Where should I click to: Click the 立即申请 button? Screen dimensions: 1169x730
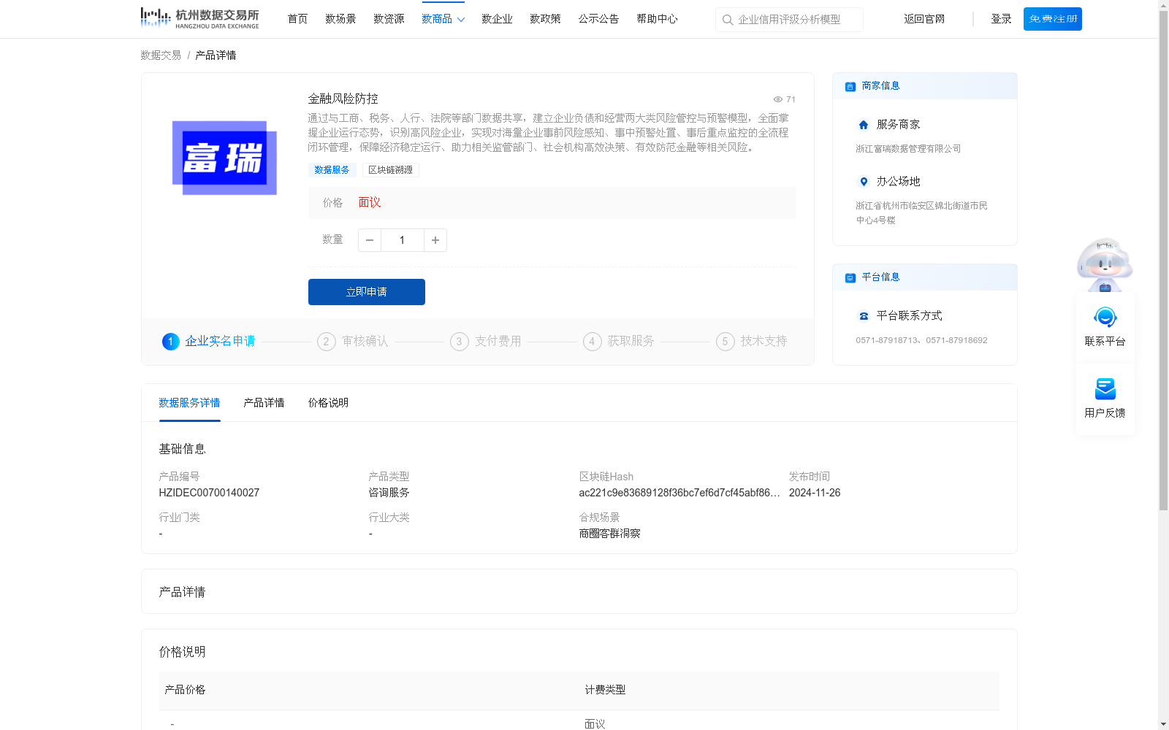click(367, 292)
